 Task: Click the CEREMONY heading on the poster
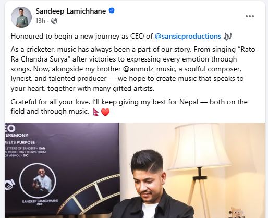tap(17, 135)
